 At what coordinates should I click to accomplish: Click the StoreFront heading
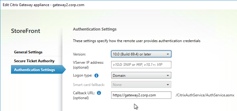click(x=26, y=31)
